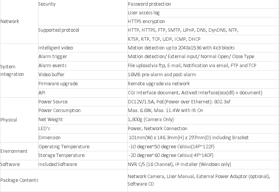Select the Package Contents category cell
The height and width of the screenshot is (192, 279).
[19, 180]
